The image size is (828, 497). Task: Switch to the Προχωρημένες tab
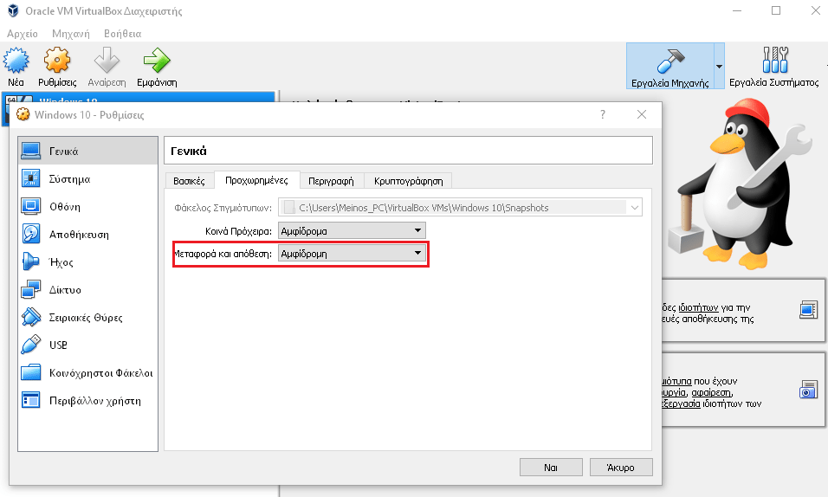(256, 180)
